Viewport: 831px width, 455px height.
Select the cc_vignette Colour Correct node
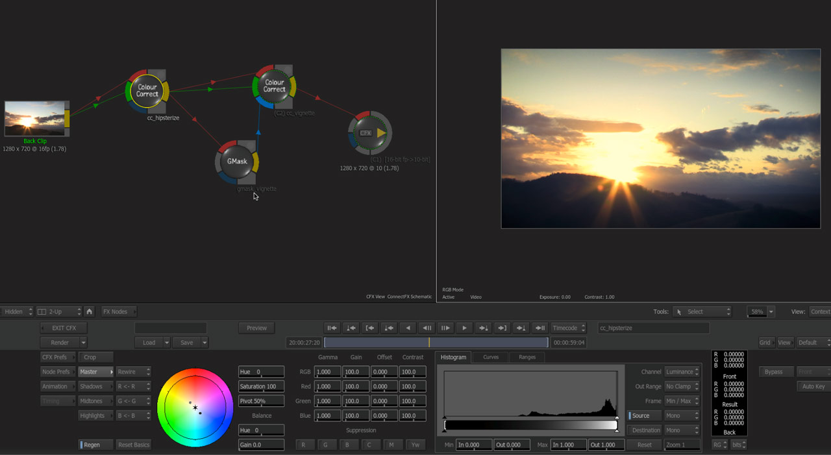274,86
